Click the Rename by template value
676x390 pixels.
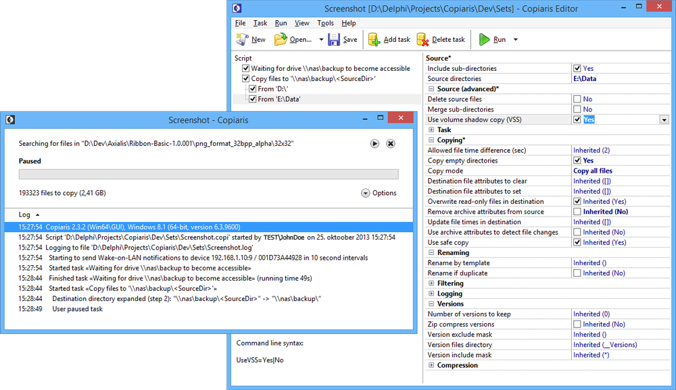(x=589, y=263)
